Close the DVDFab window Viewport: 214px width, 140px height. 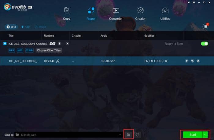click(x=209, y=2)
